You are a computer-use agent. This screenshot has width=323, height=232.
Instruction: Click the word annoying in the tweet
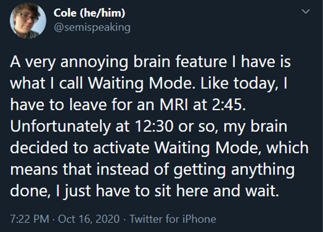[x=94, y=63]
